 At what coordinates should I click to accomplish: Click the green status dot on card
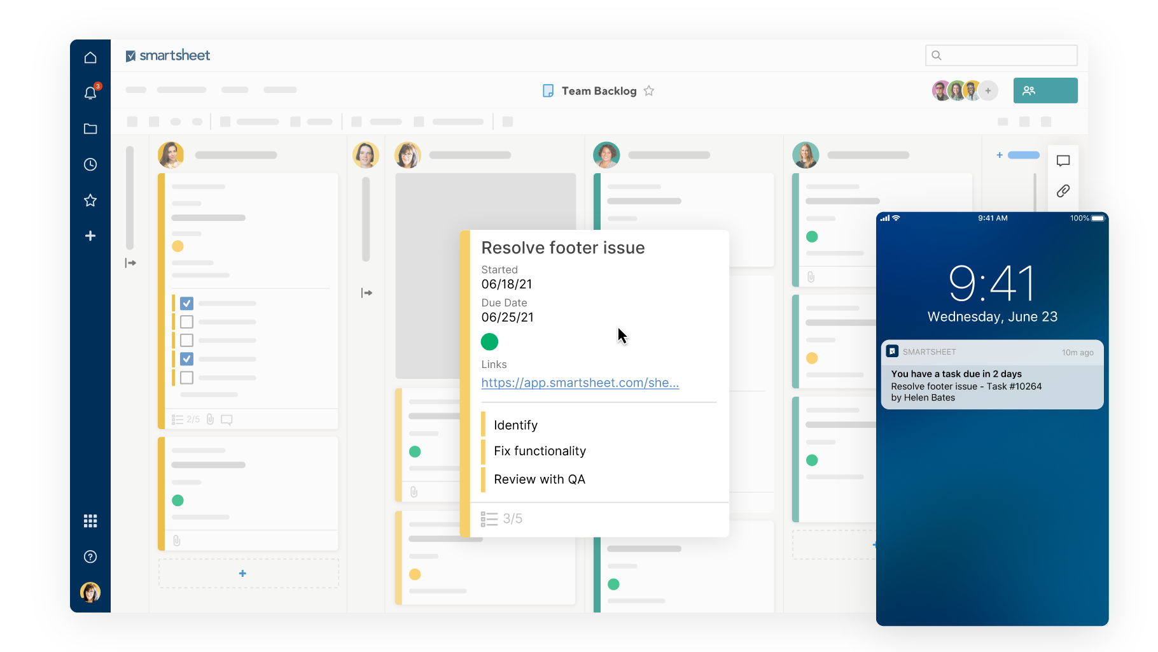click(489, 342)
